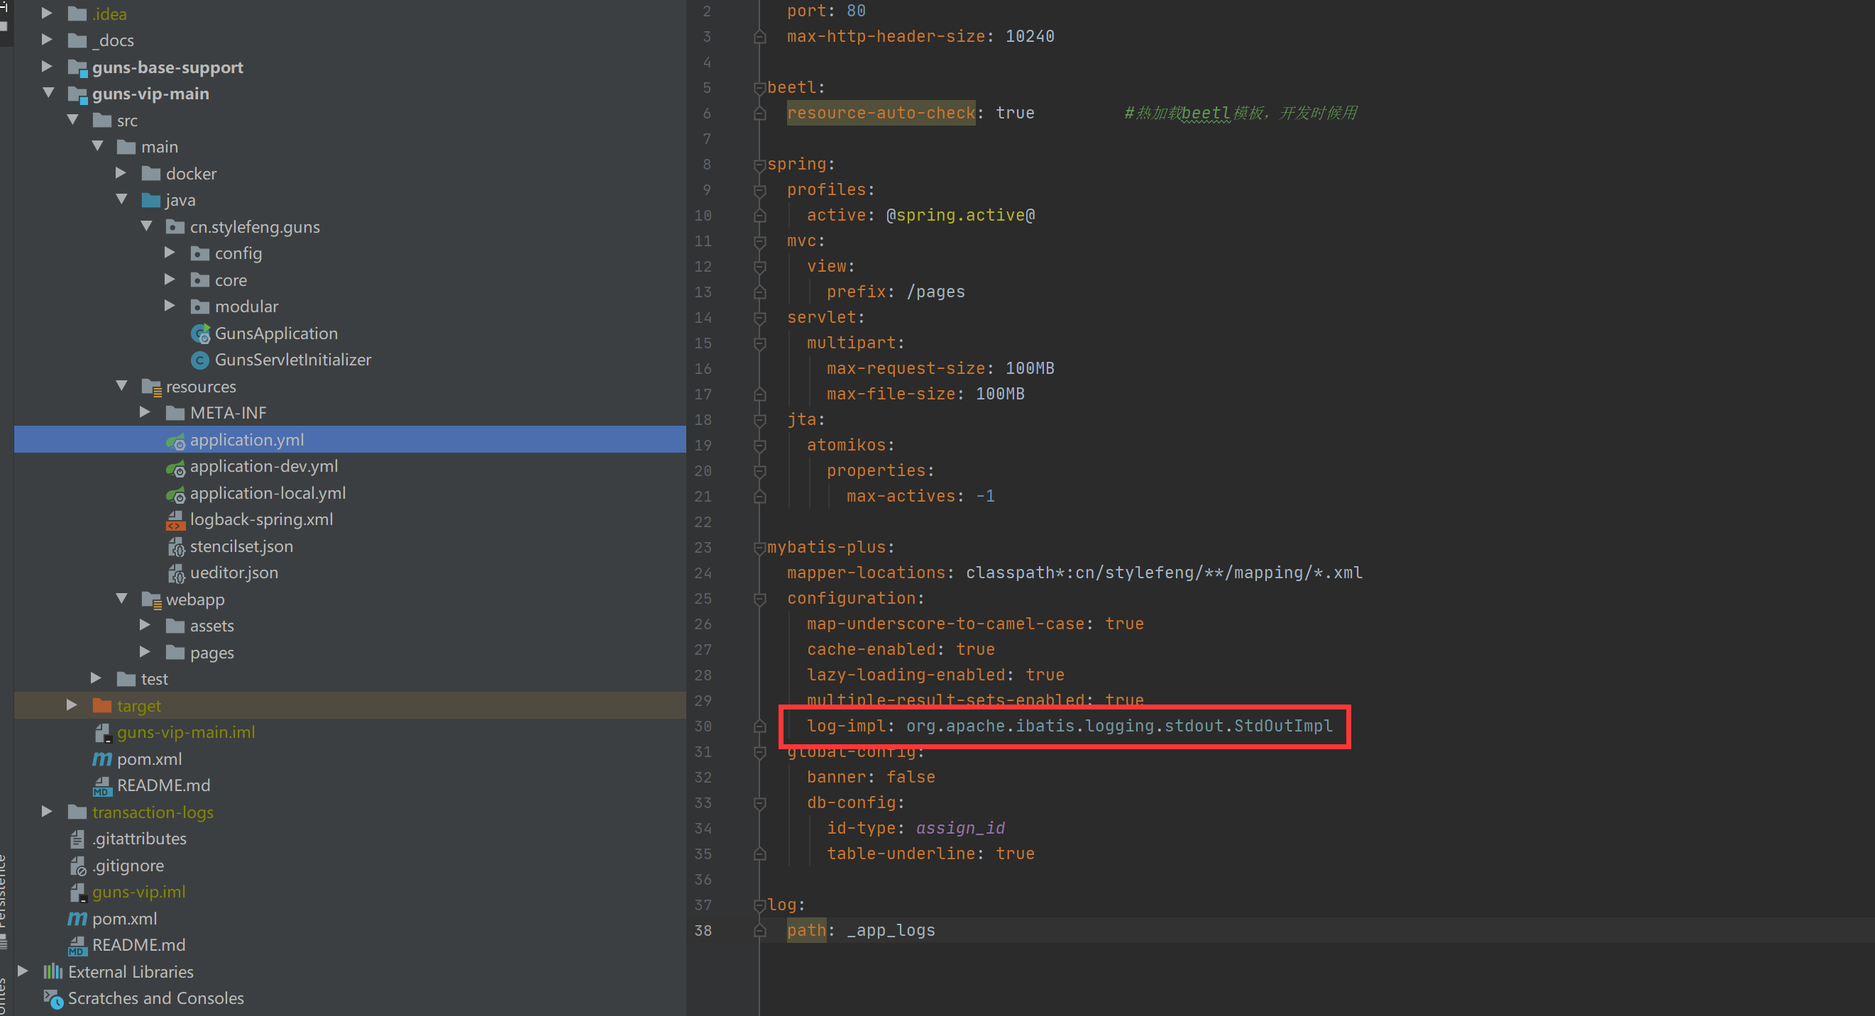
Task: Click the cn.stylefeng.guns package icon
Action: pyautogui.click(x=175, y=227)
